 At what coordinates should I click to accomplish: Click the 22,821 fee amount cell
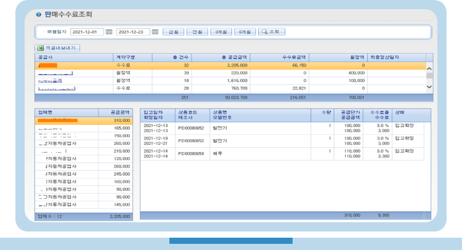(x=299, y=88)
